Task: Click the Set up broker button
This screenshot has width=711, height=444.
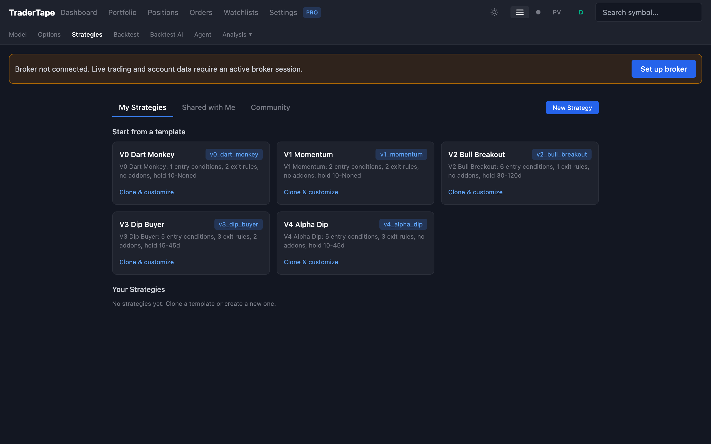Action: tap(664, 69)
